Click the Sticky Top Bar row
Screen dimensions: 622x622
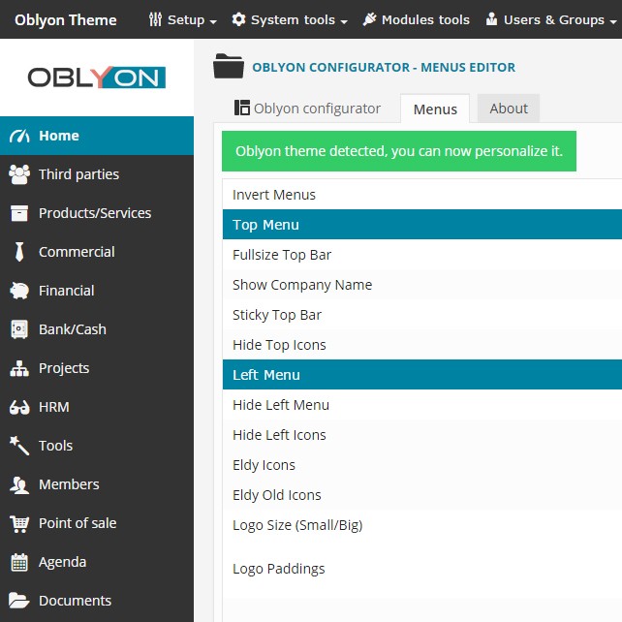pos(422,315)
